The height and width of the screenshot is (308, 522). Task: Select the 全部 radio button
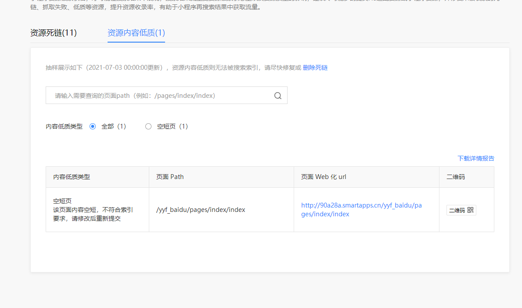pos(93,126)
